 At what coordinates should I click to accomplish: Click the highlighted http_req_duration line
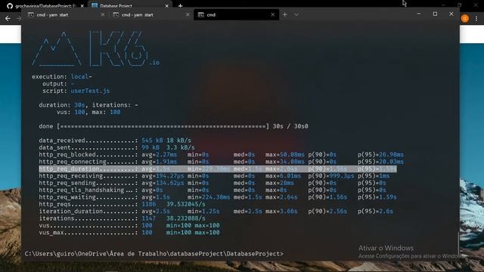click(218, 168)
